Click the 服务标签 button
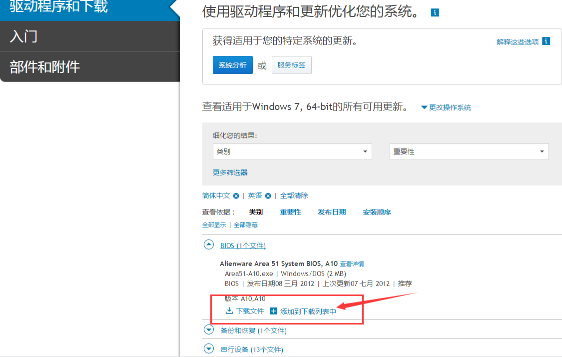This screenshot has width=562, height=357. pos(291,64)
